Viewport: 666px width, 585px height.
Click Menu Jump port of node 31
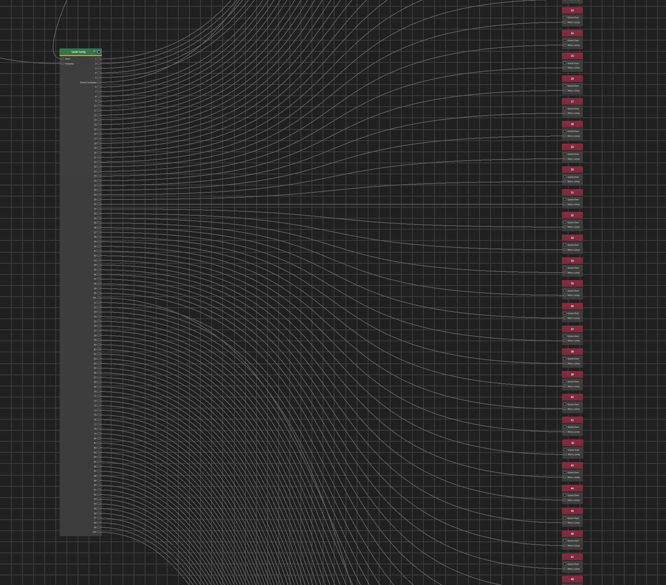565,204
